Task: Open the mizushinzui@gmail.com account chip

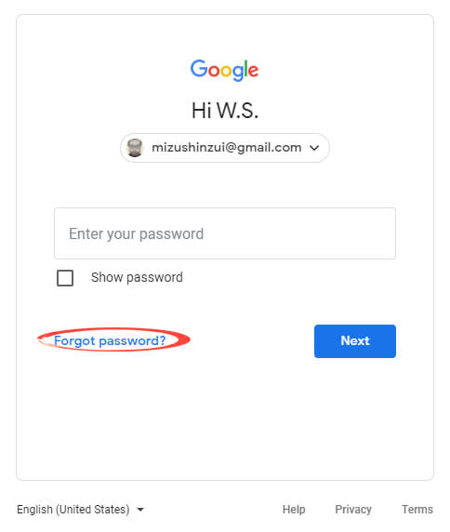Action: (x=224, y=148)
